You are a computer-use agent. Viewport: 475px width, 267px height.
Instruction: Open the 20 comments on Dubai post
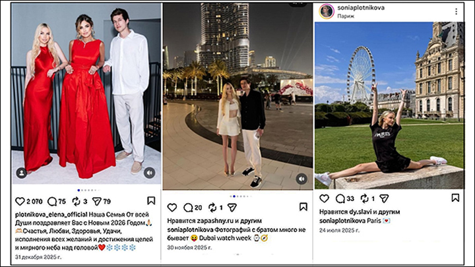[x=188, y=208]
